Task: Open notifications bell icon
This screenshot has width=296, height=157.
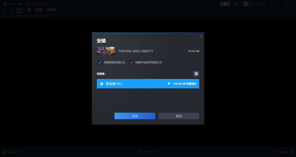Action: click(x=236, y=4)
